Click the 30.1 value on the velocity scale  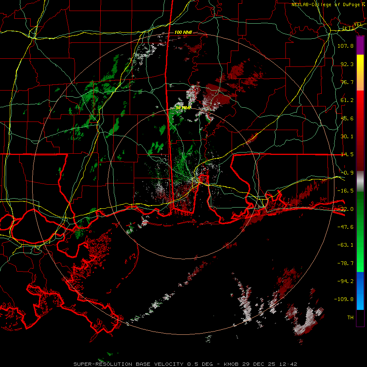coord(347,137)
